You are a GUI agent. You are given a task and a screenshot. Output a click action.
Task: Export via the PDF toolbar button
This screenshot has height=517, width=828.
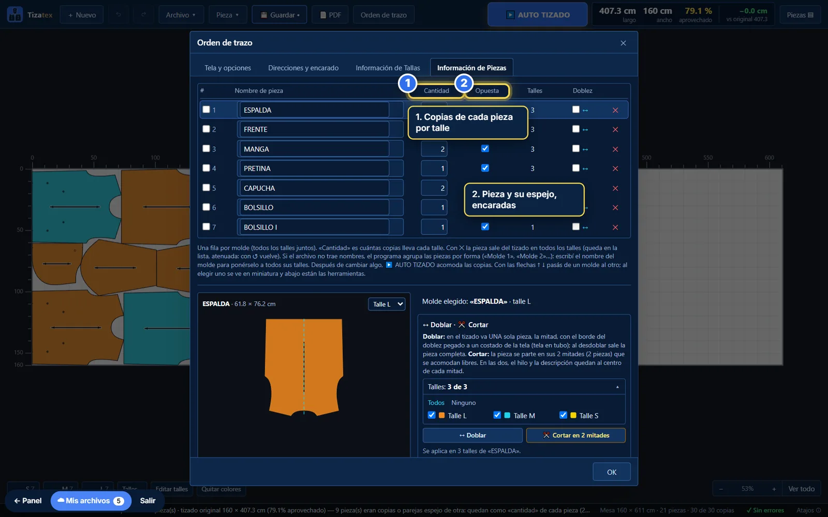pyautogui.click(x=330, y=15)
